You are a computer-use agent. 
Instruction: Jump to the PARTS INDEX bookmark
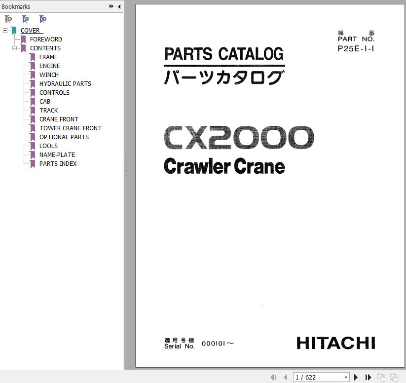coord(58,164)
